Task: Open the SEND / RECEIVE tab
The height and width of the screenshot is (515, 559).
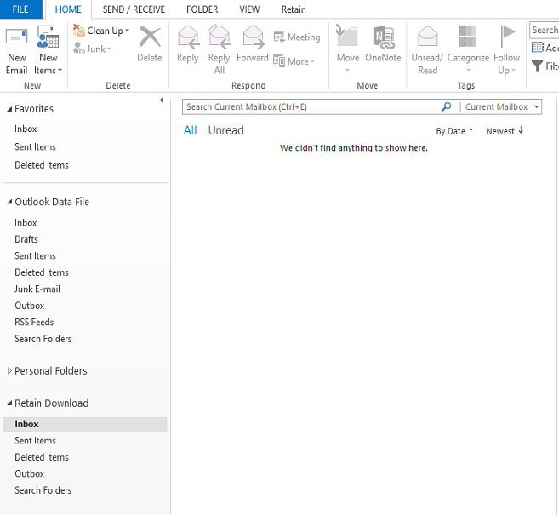Action: (x=134, y=9)
